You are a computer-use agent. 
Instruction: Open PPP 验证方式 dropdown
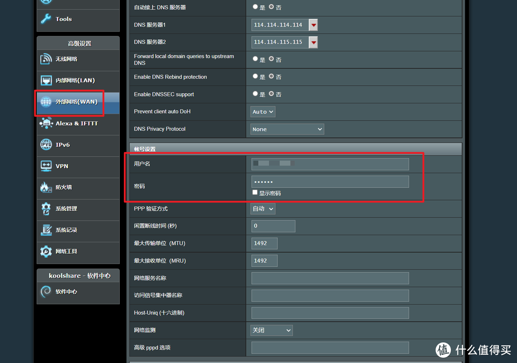pyautogui.click(x=263, y=209)
